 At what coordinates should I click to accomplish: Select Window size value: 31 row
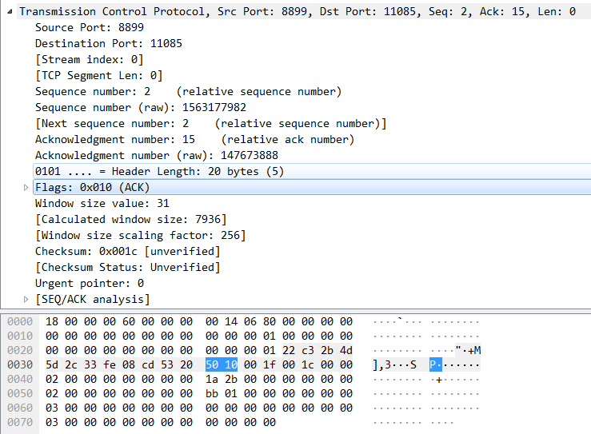pos(102,204)
